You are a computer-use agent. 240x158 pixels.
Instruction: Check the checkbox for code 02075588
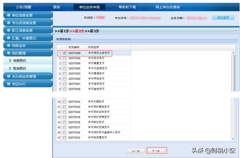pyautogui.click(x=64, y=63)
